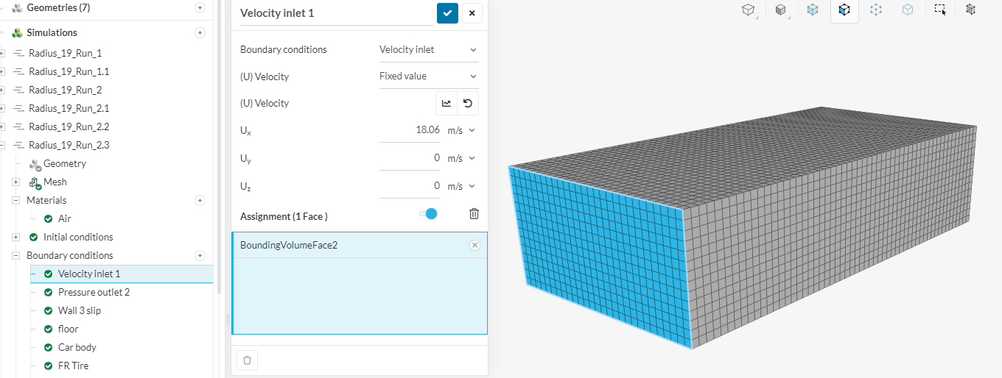Select Pressure outlet 2 boundary condition
This screenshot has height=378, width=1002.
(x=94, y=292)
